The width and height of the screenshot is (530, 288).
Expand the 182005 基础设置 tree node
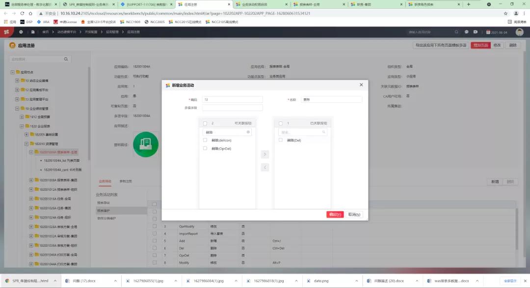pos(26,134)
